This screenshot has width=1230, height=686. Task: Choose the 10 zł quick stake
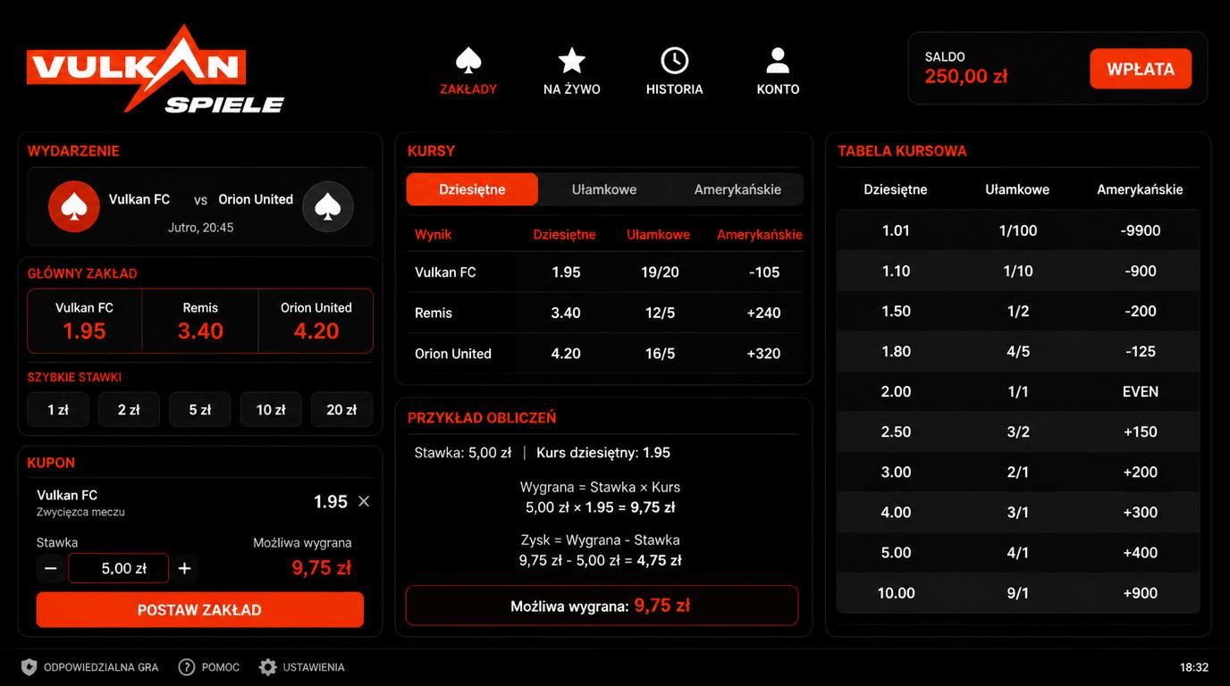coord(271,410)
